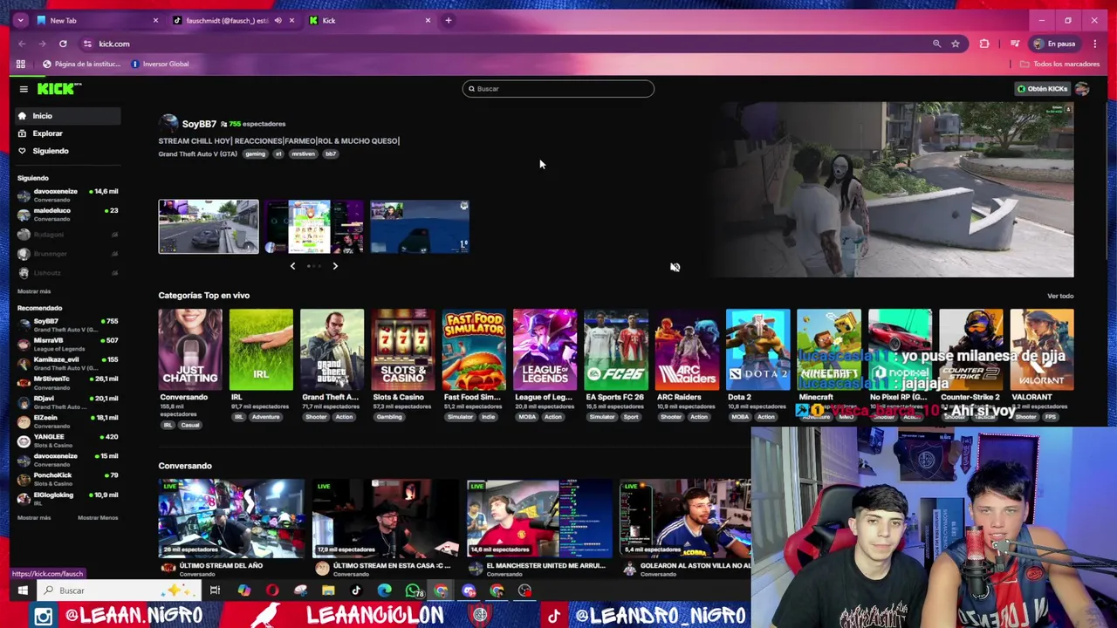Screen dimensions: 1117x628
Task: Open ElZeein recommended channel
Action: [67, 421]
